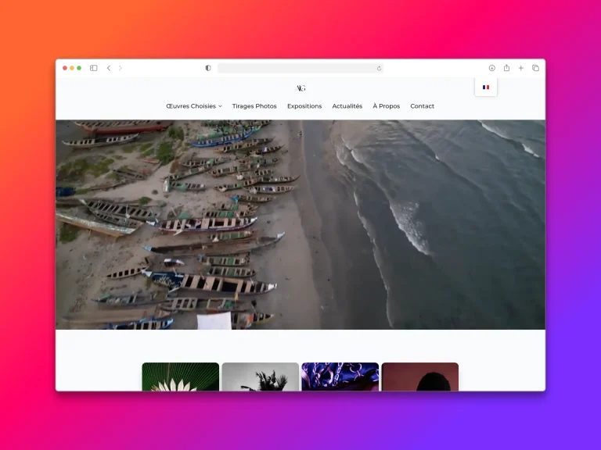Screen dimensions: 601x450
Task: Open a new tab with the plus icon
Action: (x=521, y=68)
